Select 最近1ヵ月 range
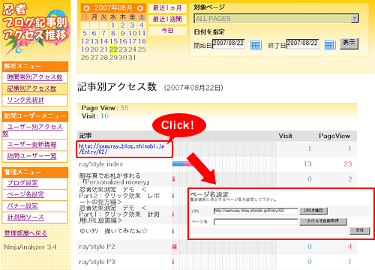This screenshot has width=375, height=270. pyautogui.click(x=167, y=8)
